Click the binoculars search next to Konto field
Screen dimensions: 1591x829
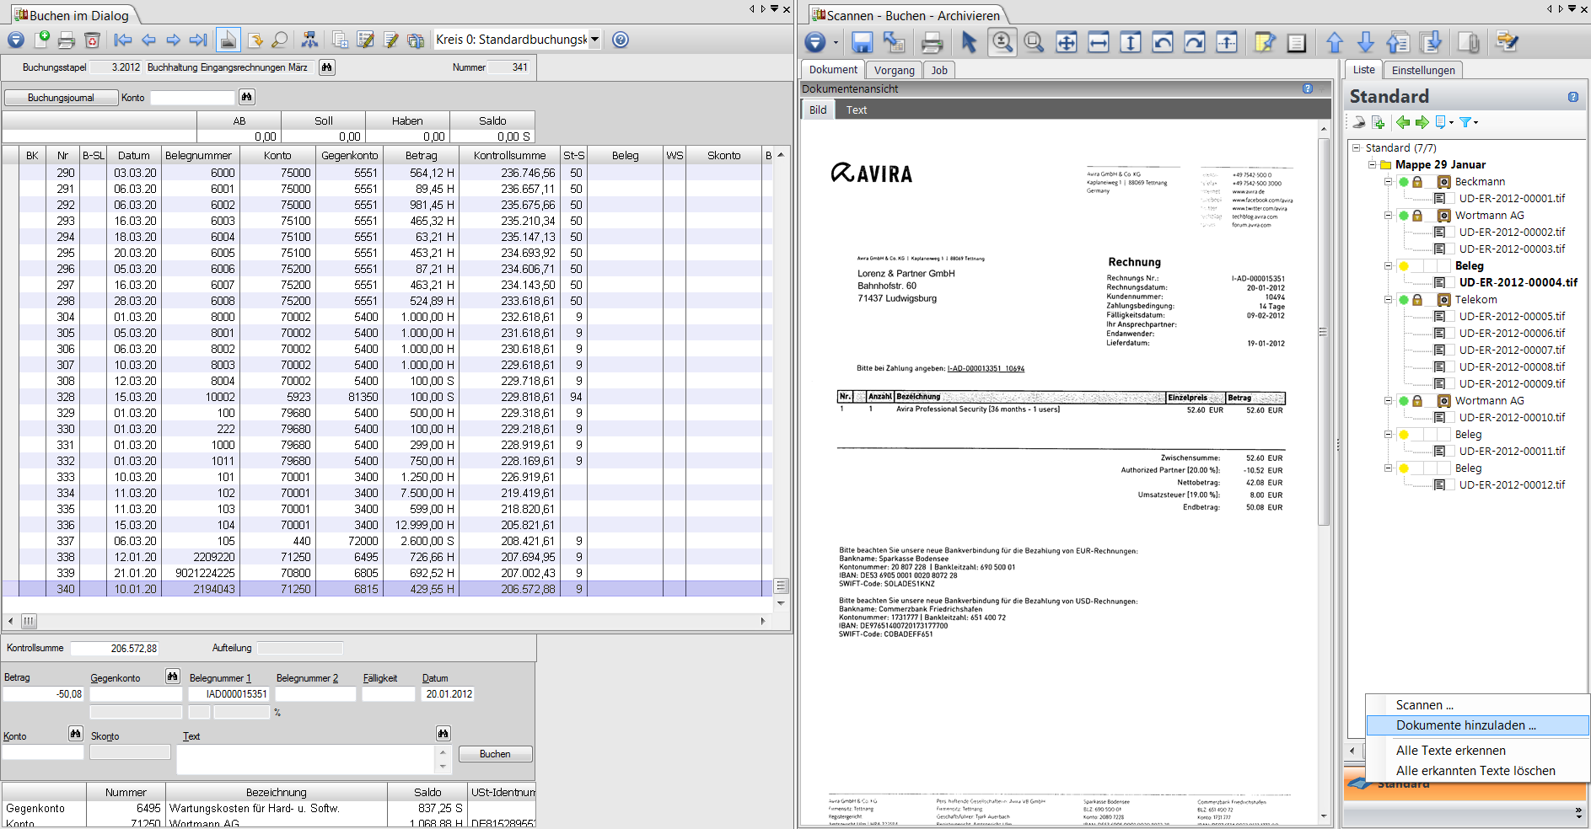pos(246,97)
